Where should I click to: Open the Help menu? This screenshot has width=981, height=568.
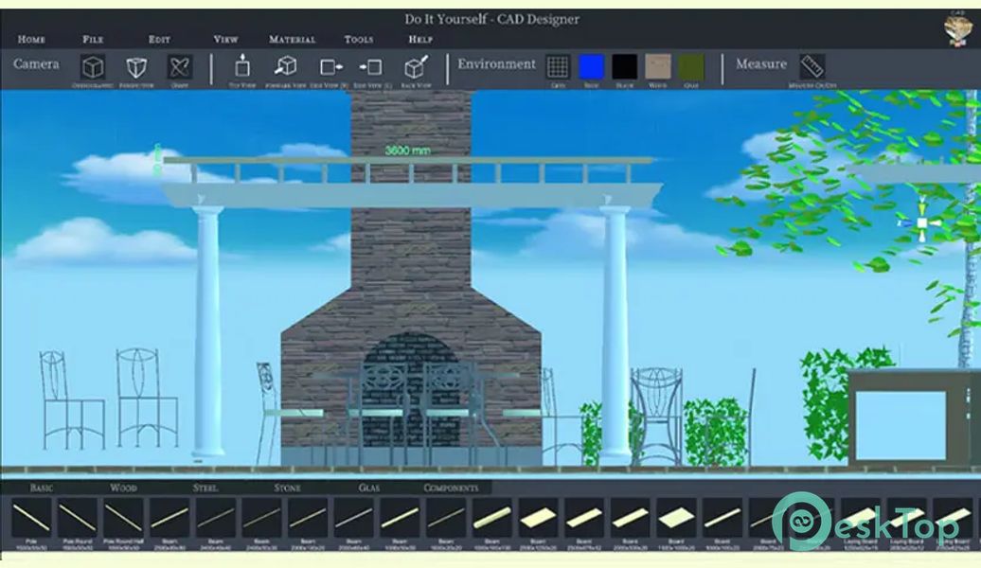click(420, 39)
